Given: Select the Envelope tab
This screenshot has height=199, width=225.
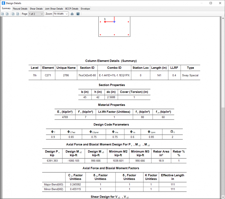Looking at the screenshot, I should coord(85,9).
